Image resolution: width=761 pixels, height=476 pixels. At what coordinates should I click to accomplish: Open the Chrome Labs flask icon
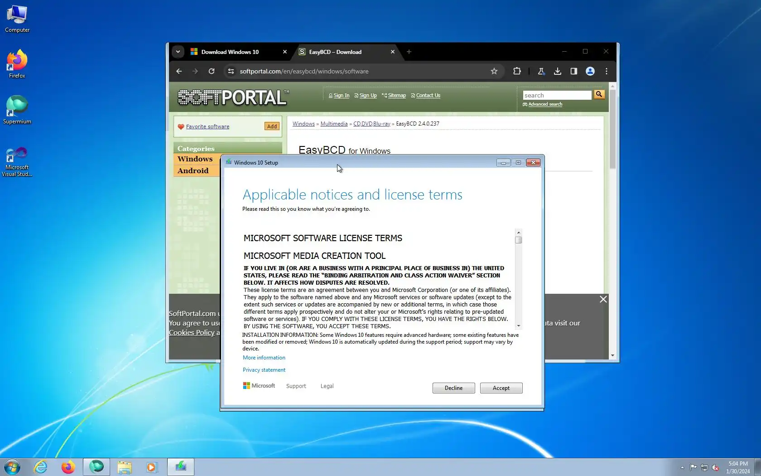[541, 71]
